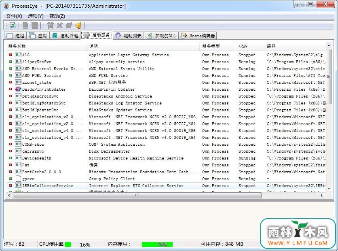This screenshot has height=251, width=338.
Task: Click the gray folder-arrow toolbar icon
Action: click(69, 26)
